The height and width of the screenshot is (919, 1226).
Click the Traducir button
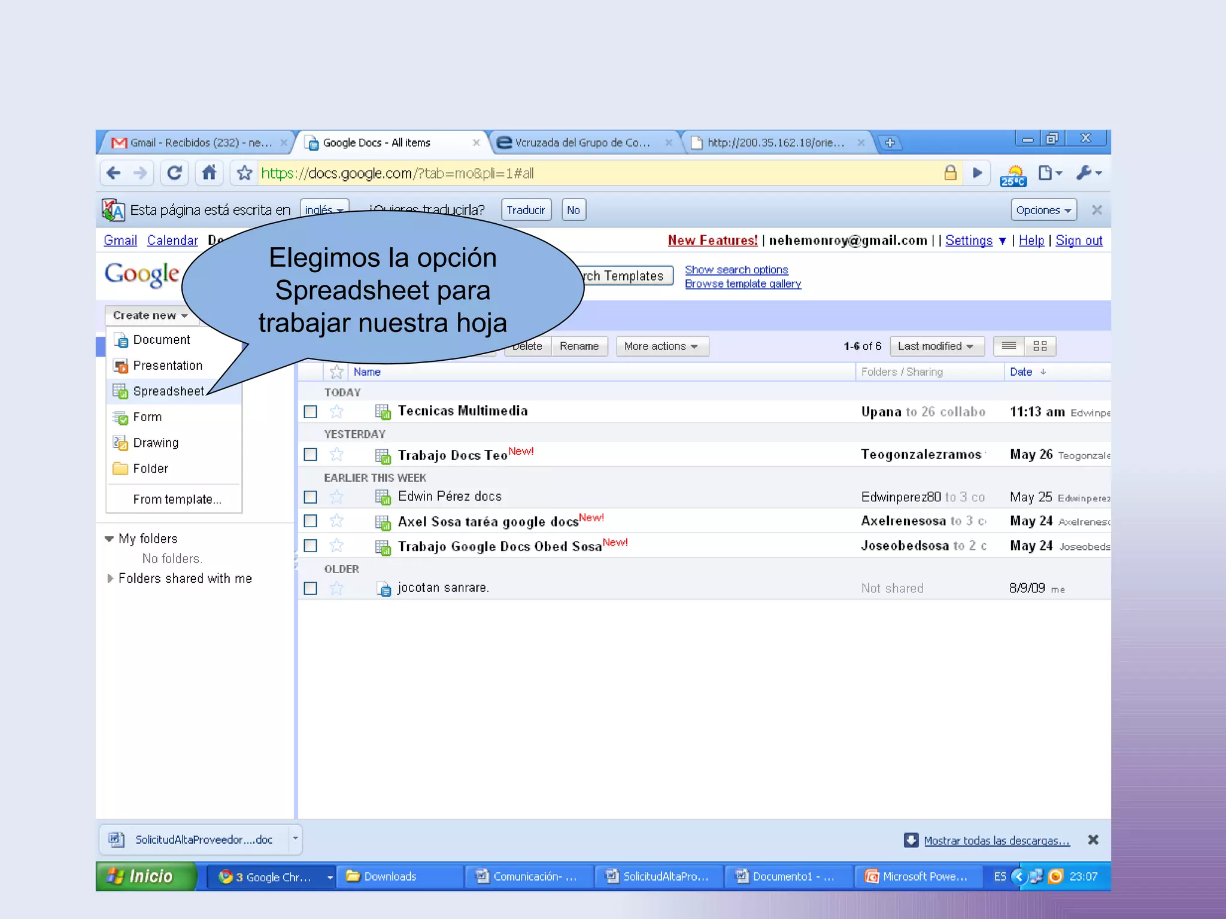(526, 210)
